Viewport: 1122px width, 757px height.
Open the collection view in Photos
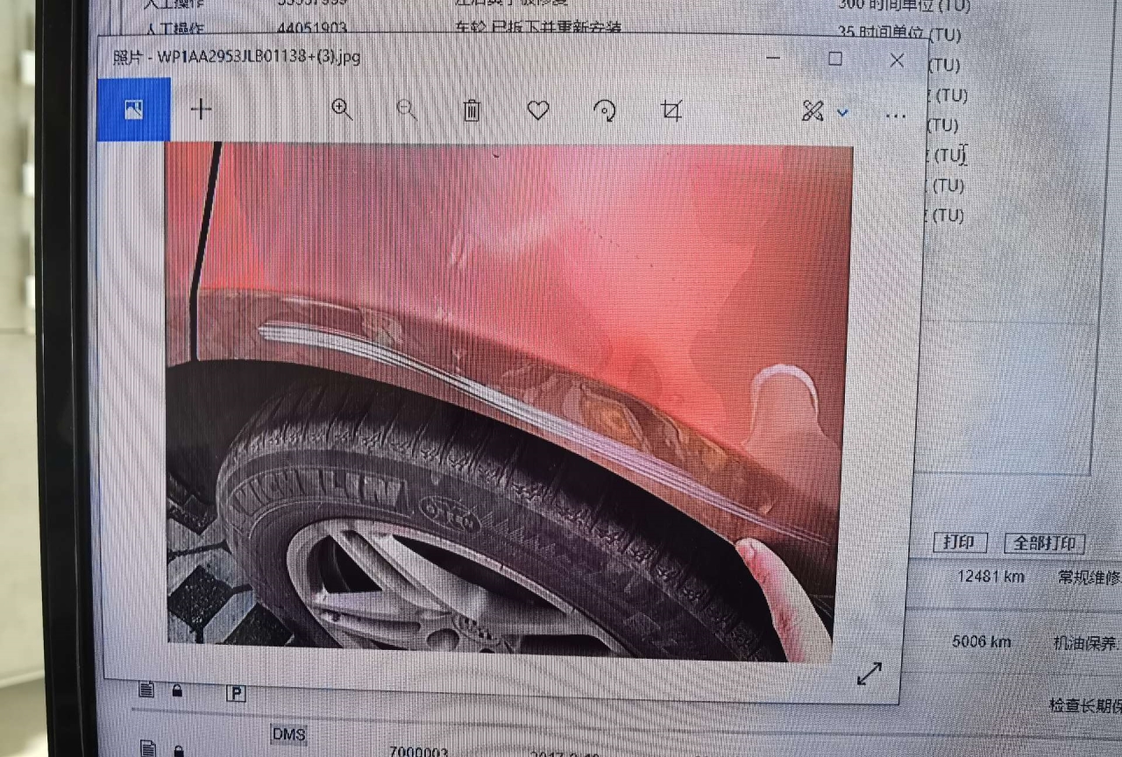[134, 110]
